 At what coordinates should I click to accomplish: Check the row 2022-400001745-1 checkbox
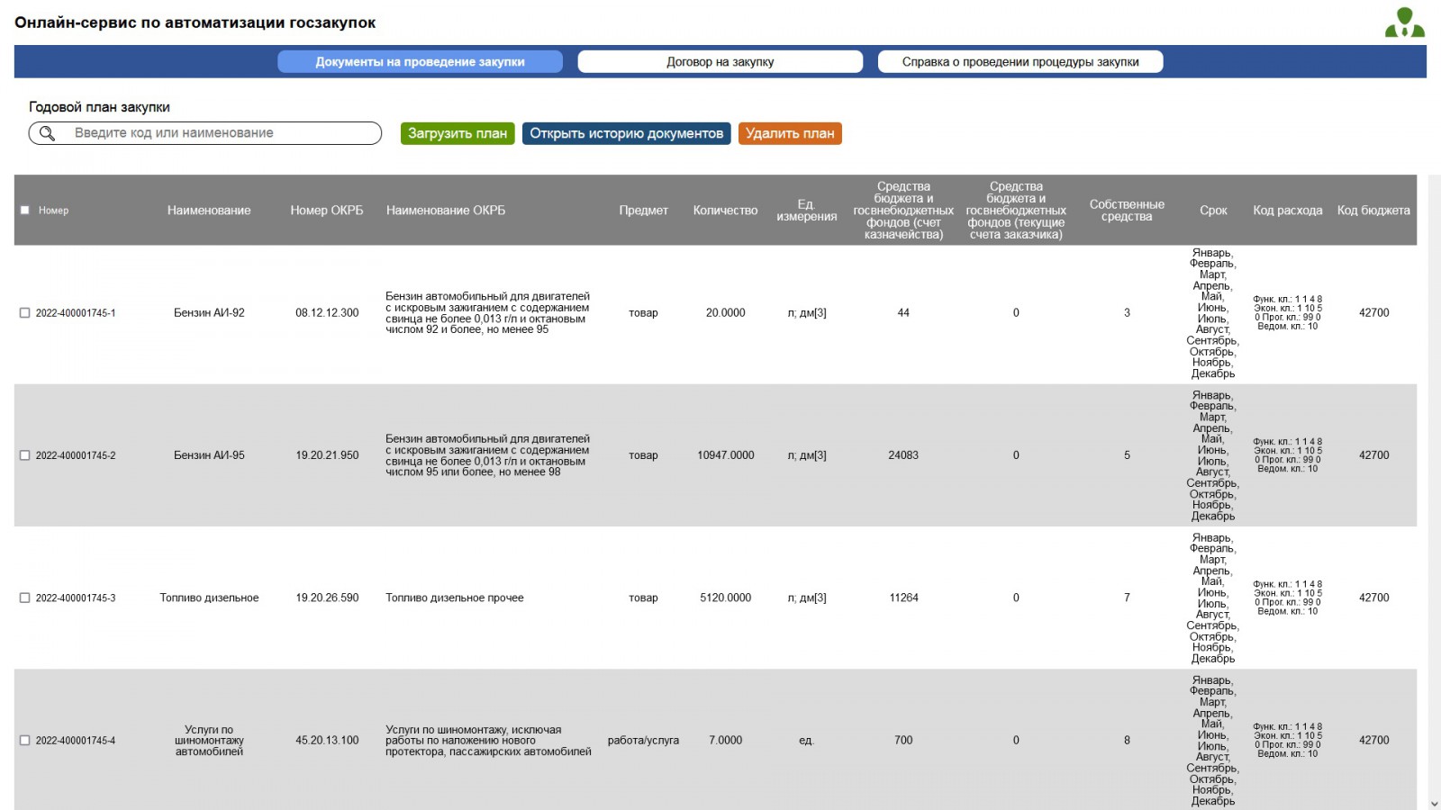tap(24, 313)
